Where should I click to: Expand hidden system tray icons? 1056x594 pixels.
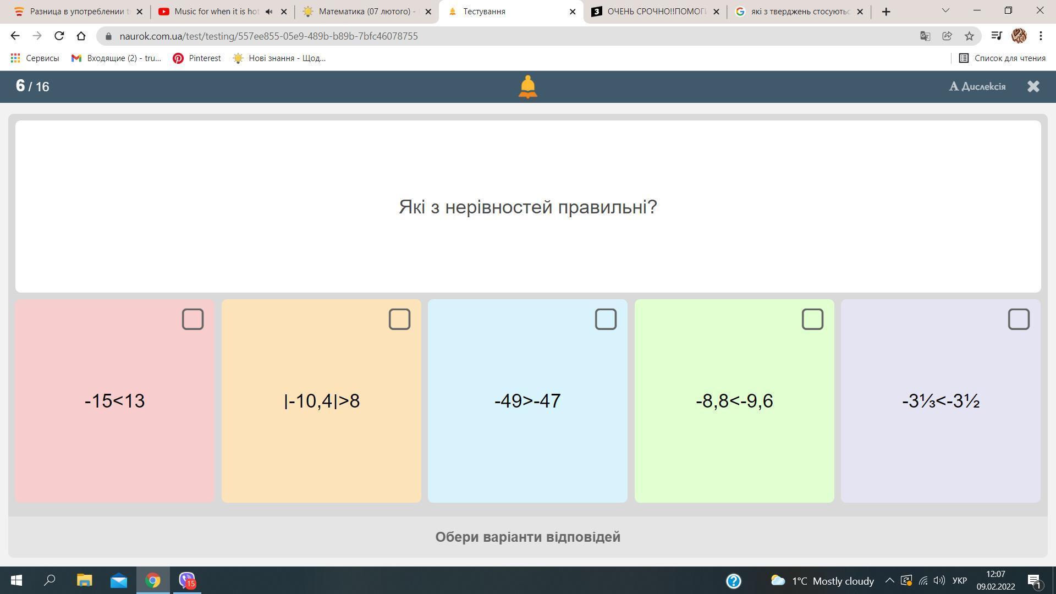[x=889, y=581]
